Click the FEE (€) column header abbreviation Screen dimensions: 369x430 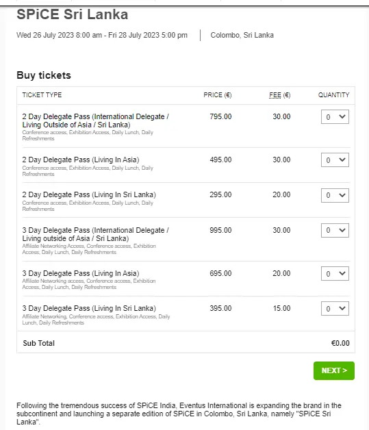(275, 95)
